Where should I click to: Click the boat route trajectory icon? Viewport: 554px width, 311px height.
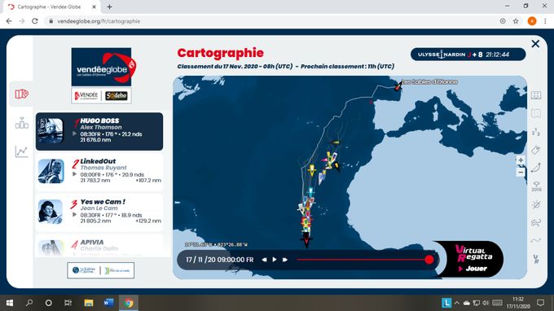point(535,168)
